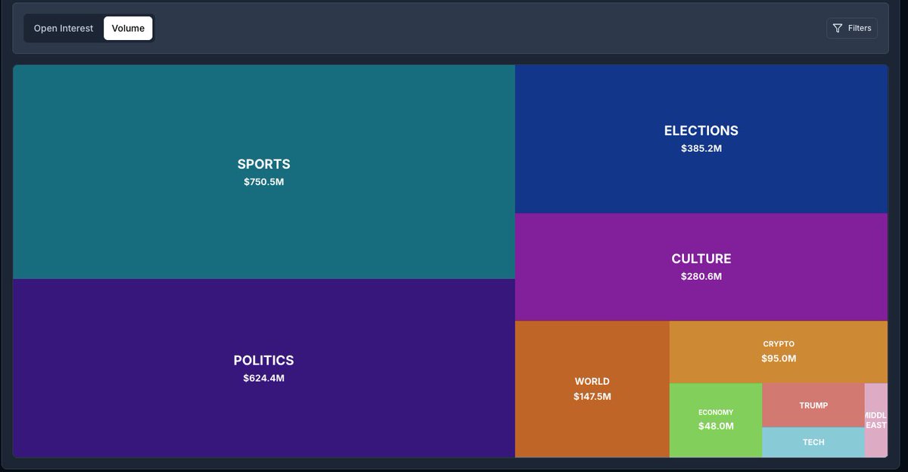Select the green ECONOMY treemap block
Screen dimensions: 908x472
tap(716, 420)
